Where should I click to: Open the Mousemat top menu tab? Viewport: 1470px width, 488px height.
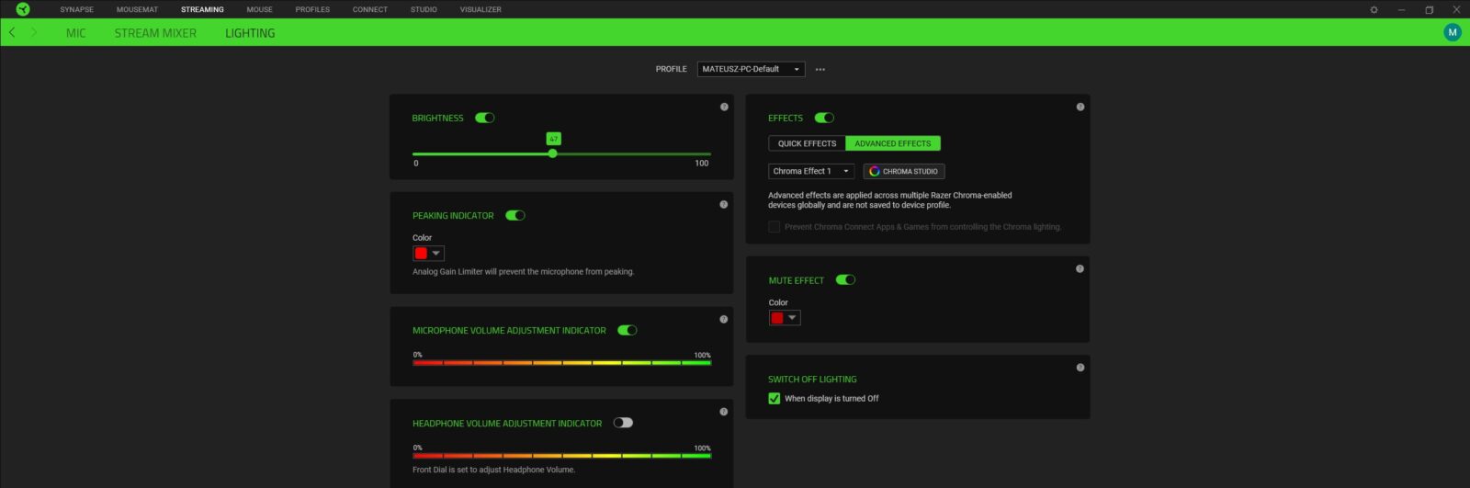137,9
